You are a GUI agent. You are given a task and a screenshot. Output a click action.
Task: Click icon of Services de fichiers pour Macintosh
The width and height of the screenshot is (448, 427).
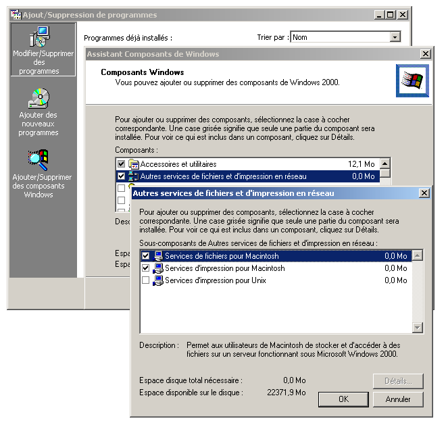click(x=158, y=256)
